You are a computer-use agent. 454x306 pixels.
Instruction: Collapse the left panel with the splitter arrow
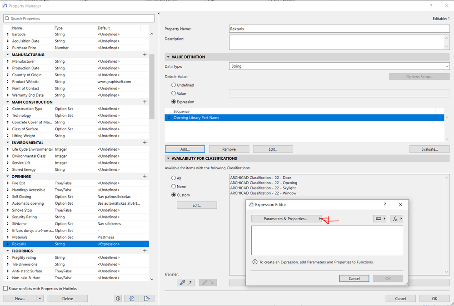tap(159, 13)
